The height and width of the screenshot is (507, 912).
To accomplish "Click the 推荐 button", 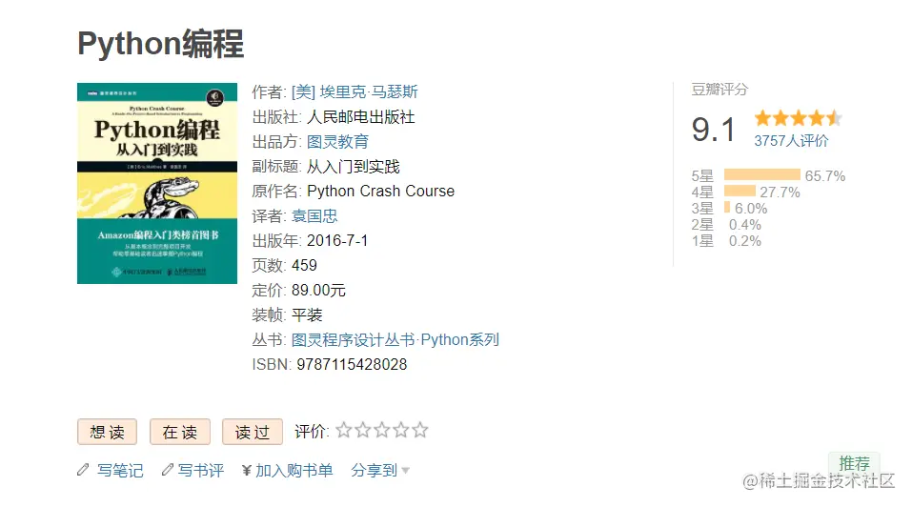I will pyautogui.click(x=854, y=463).
